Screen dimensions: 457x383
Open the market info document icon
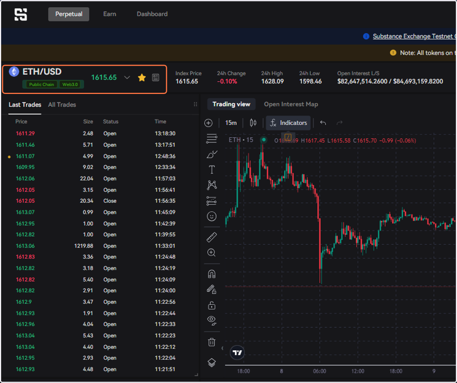click(x=155, y=78)
